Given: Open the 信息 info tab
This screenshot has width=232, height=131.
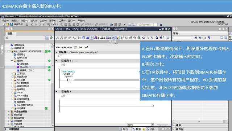Looking at the screenshot, I should [x=137, y=129].
